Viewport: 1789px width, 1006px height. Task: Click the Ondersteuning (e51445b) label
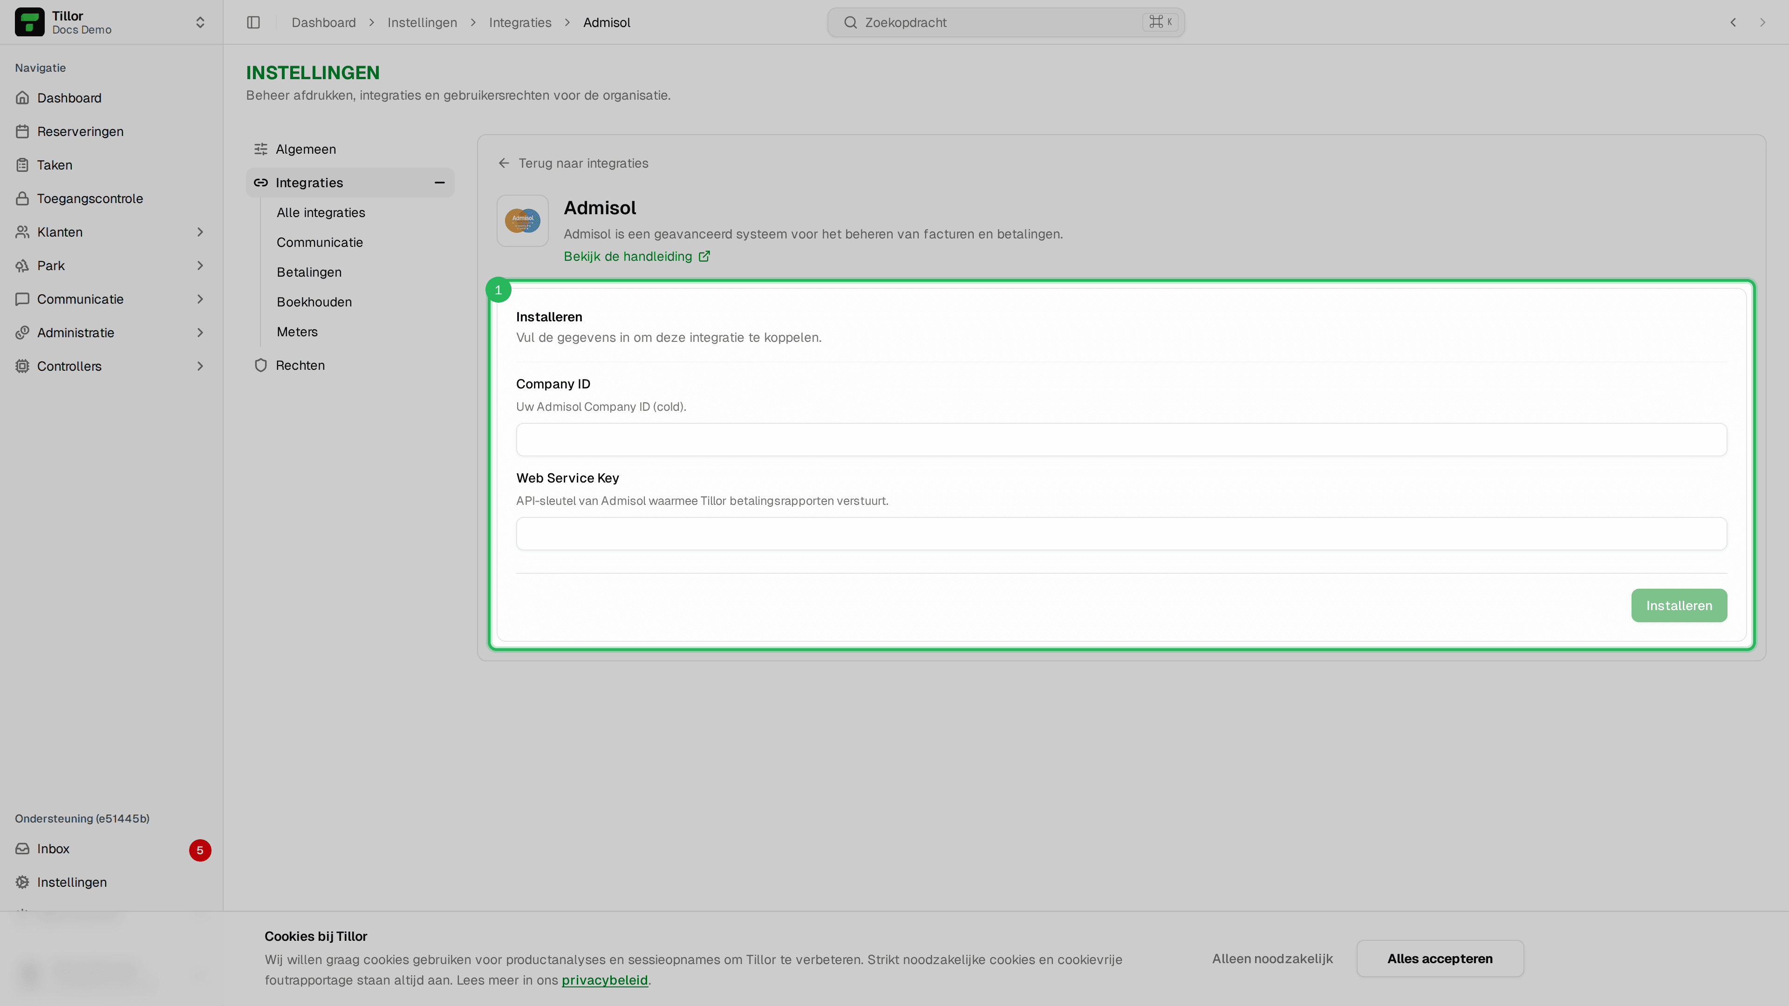tap(82, 819)
